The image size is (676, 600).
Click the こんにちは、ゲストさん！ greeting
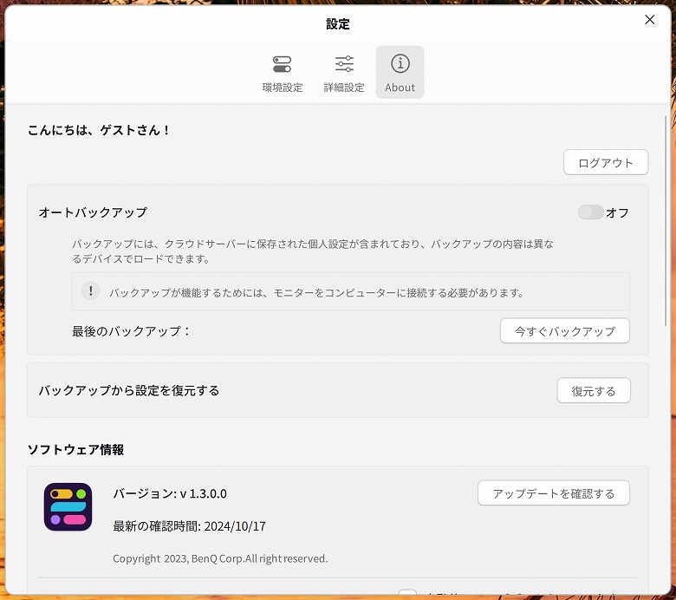pyautogui.click(x=100, y=130)
